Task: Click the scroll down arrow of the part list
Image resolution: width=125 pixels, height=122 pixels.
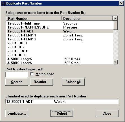Action: 115,62
